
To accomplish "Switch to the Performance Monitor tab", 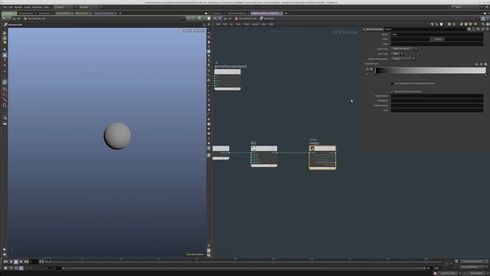I will point(237,13).
